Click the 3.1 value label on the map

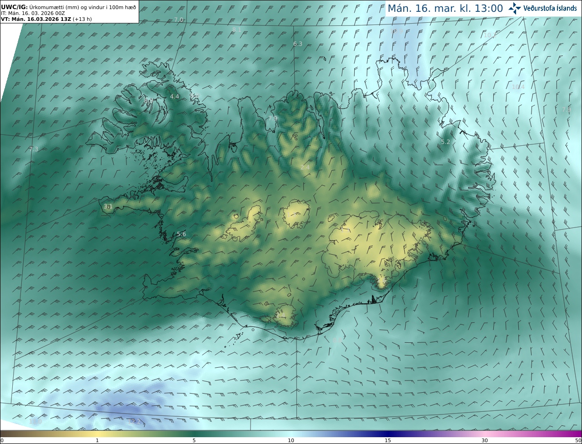(108, 207)
